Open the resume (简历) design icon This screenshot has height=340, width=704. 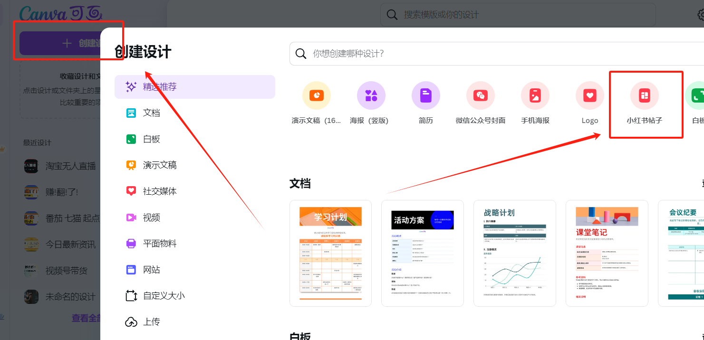[425, 95]
